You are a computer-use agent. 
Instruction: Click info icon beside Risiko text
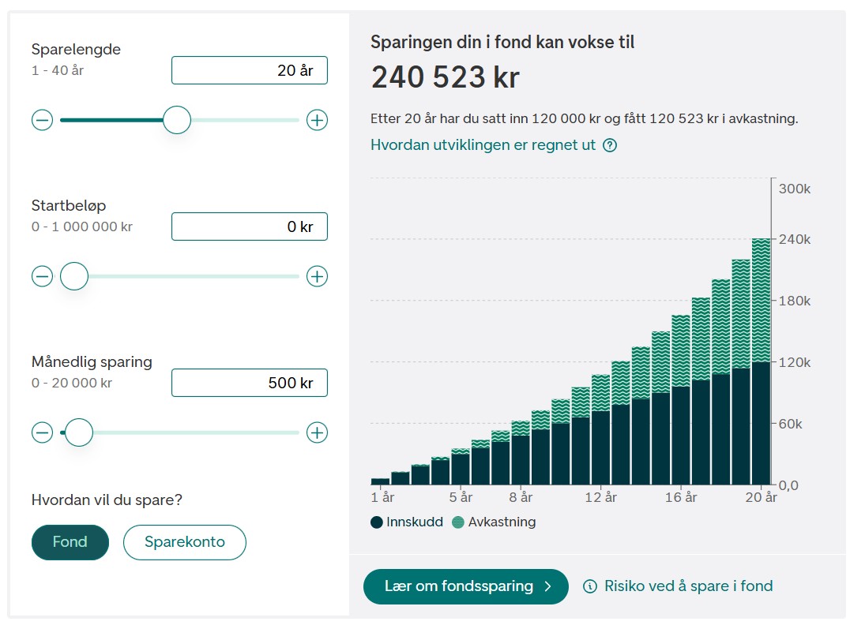[x=589, y=586]
